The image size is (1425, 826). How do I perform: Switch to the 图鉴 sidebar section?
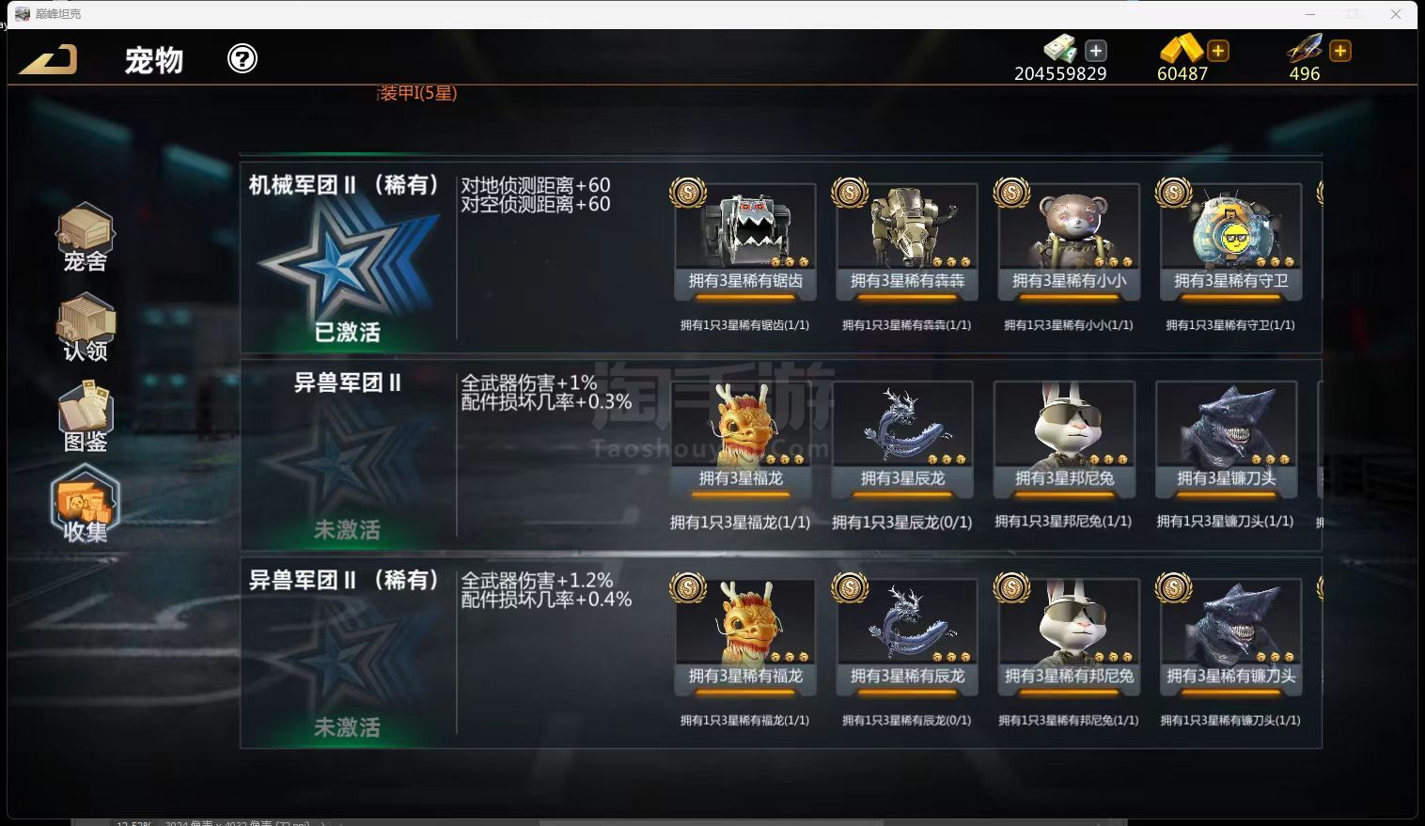click(x=86, y=416)
